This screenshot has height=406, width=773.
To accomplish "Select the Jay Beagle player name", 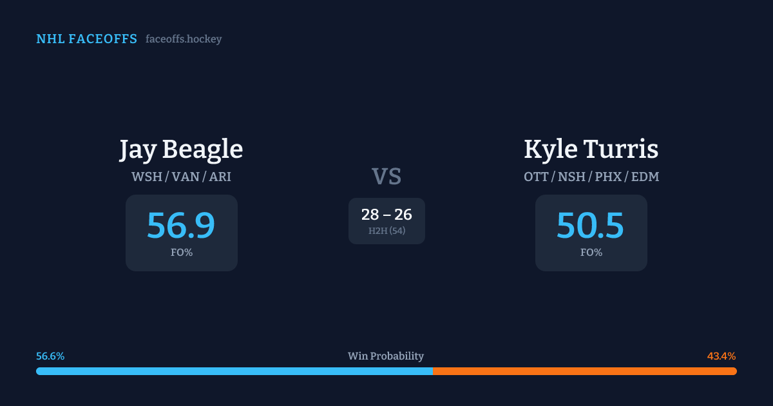I will point(181,150).
